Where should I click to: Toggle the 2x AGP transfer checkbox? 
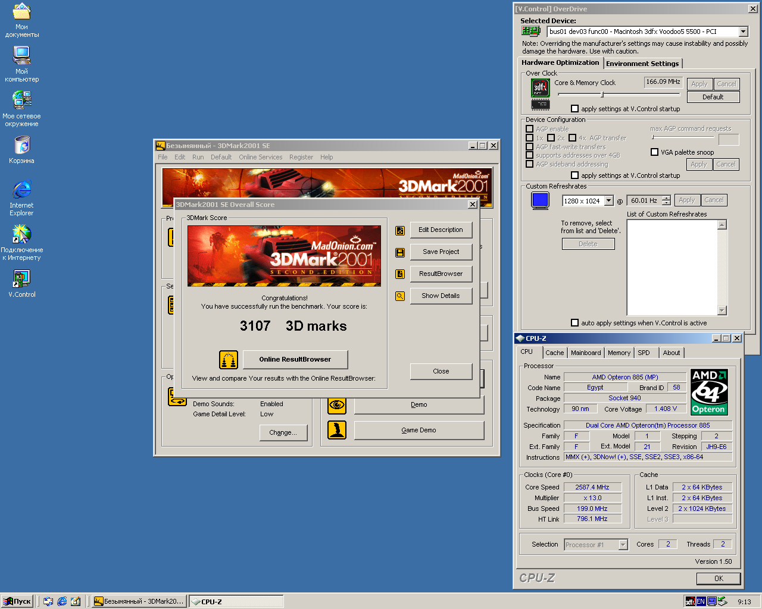coord(551,138)
